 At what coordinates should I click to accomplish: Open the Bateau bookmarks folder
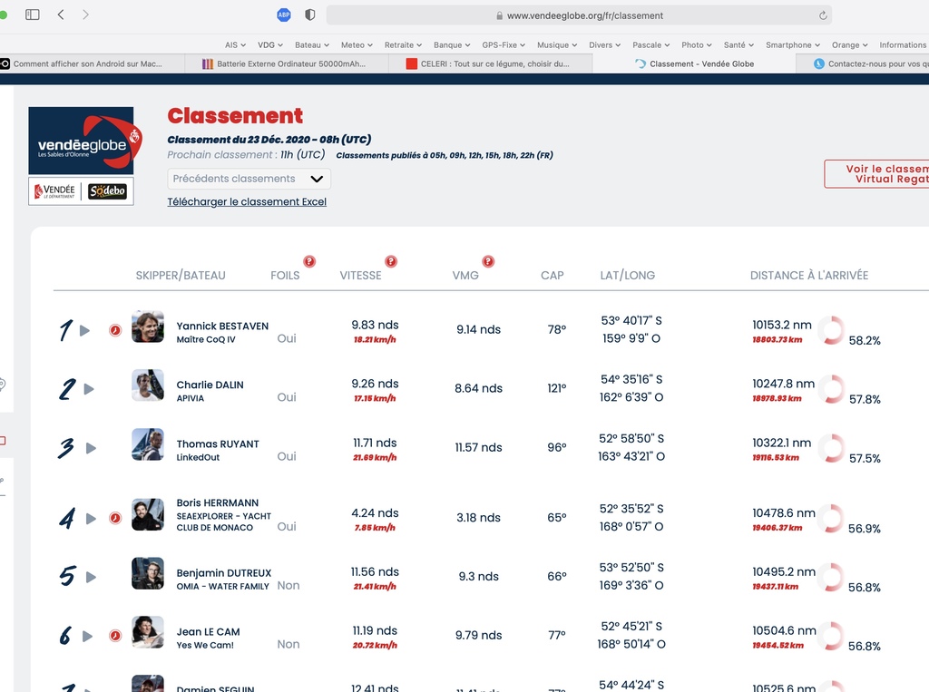[312, 45]
